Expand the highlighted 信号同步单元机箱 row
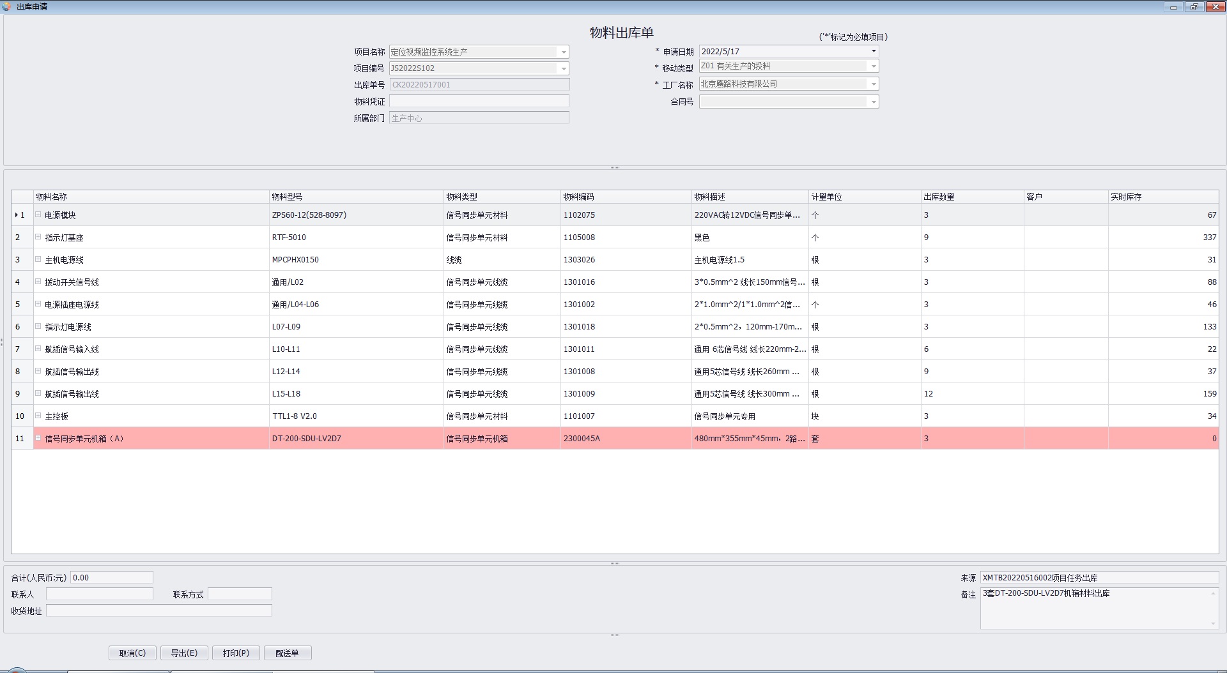The width and height of the screenshot is (1227, 673). 38,438
